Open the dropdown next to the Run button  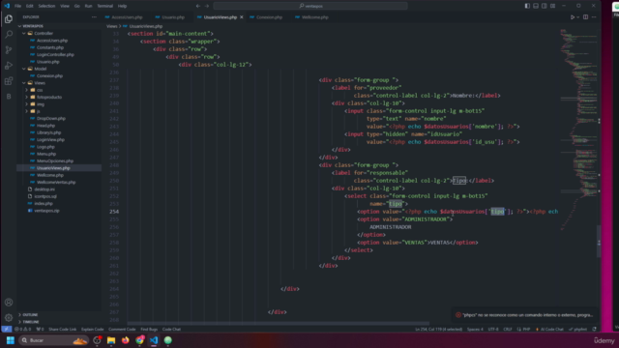click(578, 17)
